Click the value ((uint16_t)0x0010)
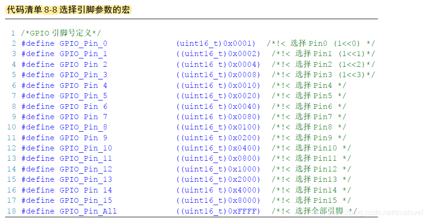428x221 pixels. tap(218, 86)
